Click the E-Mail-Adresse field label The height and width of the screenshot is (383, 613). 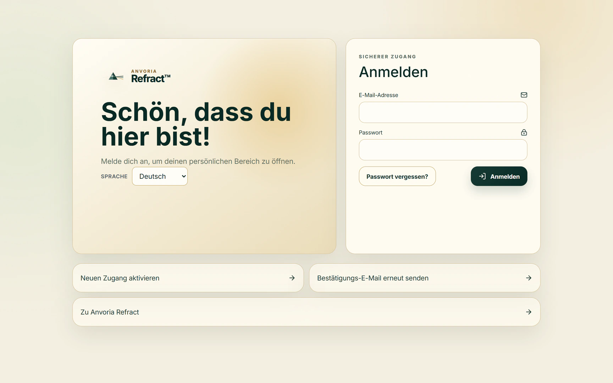pos(379,95)
